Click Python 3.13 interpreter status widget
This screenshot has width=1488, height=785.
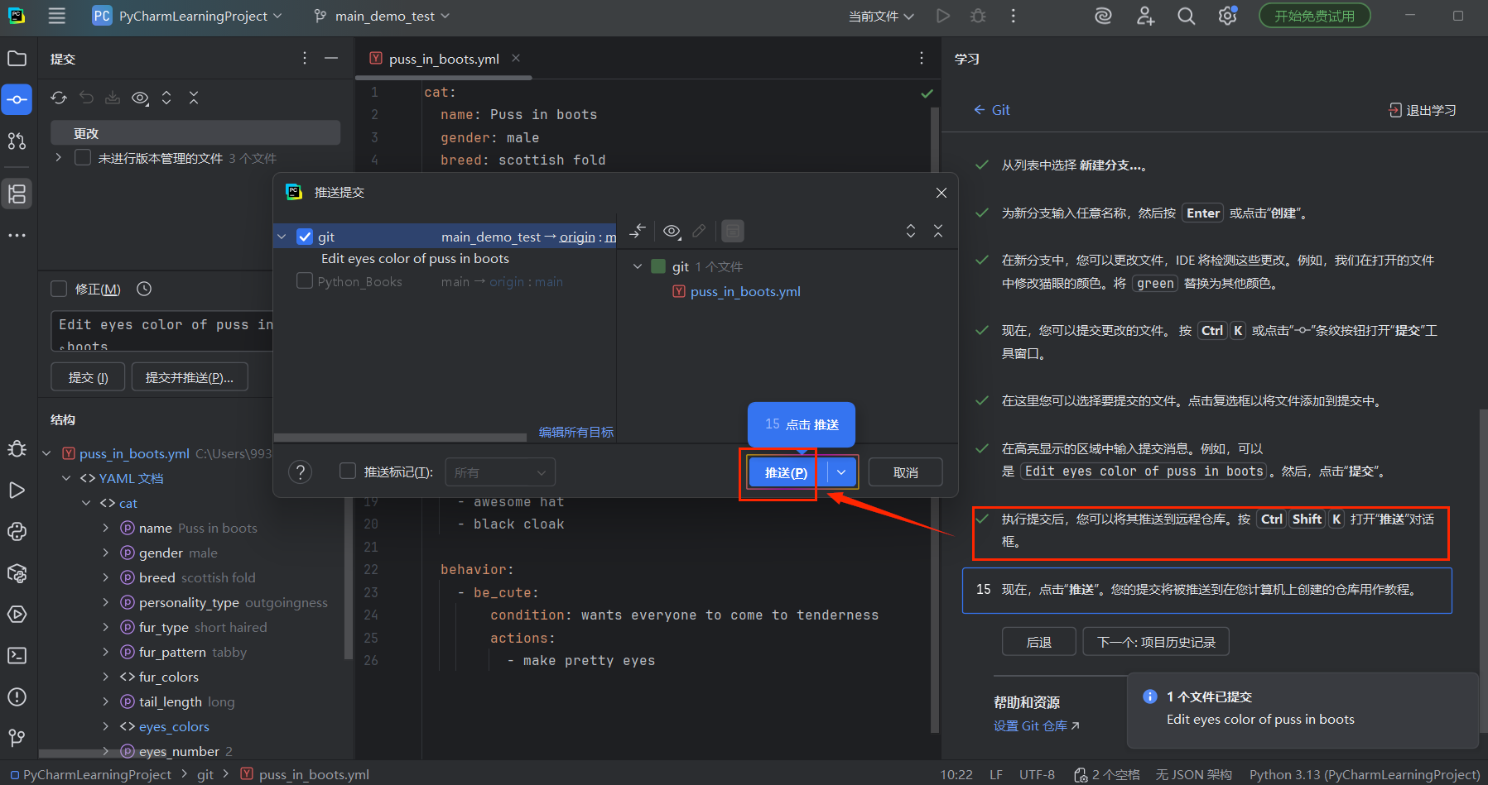point(1365,774)
